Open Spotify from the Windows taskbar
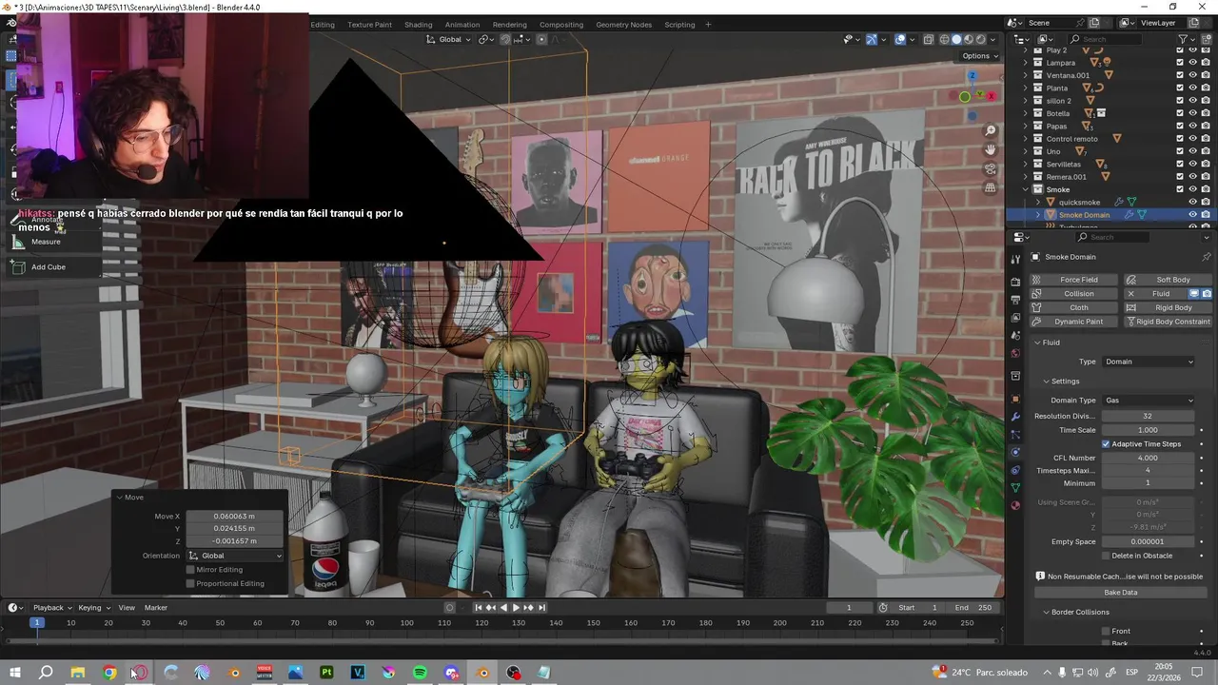1218x685 pixels. coord(420,673)
